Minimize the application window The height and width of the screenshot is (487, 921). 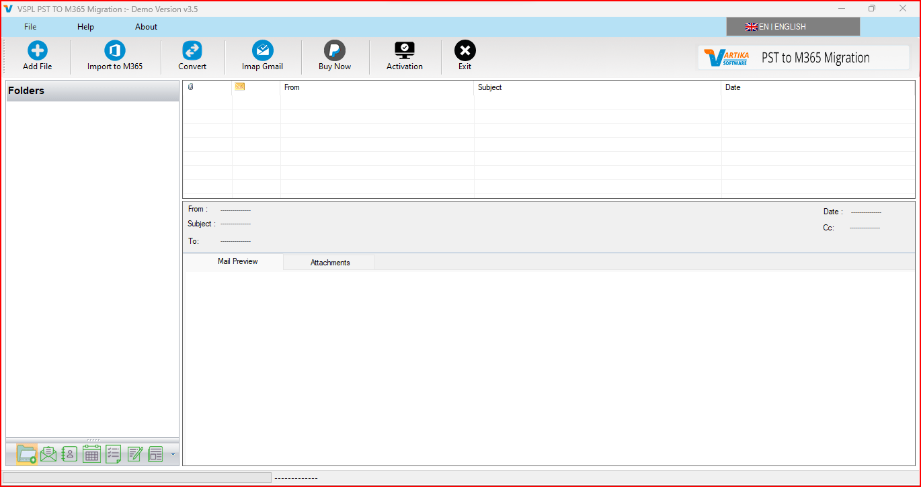(842, 9)
